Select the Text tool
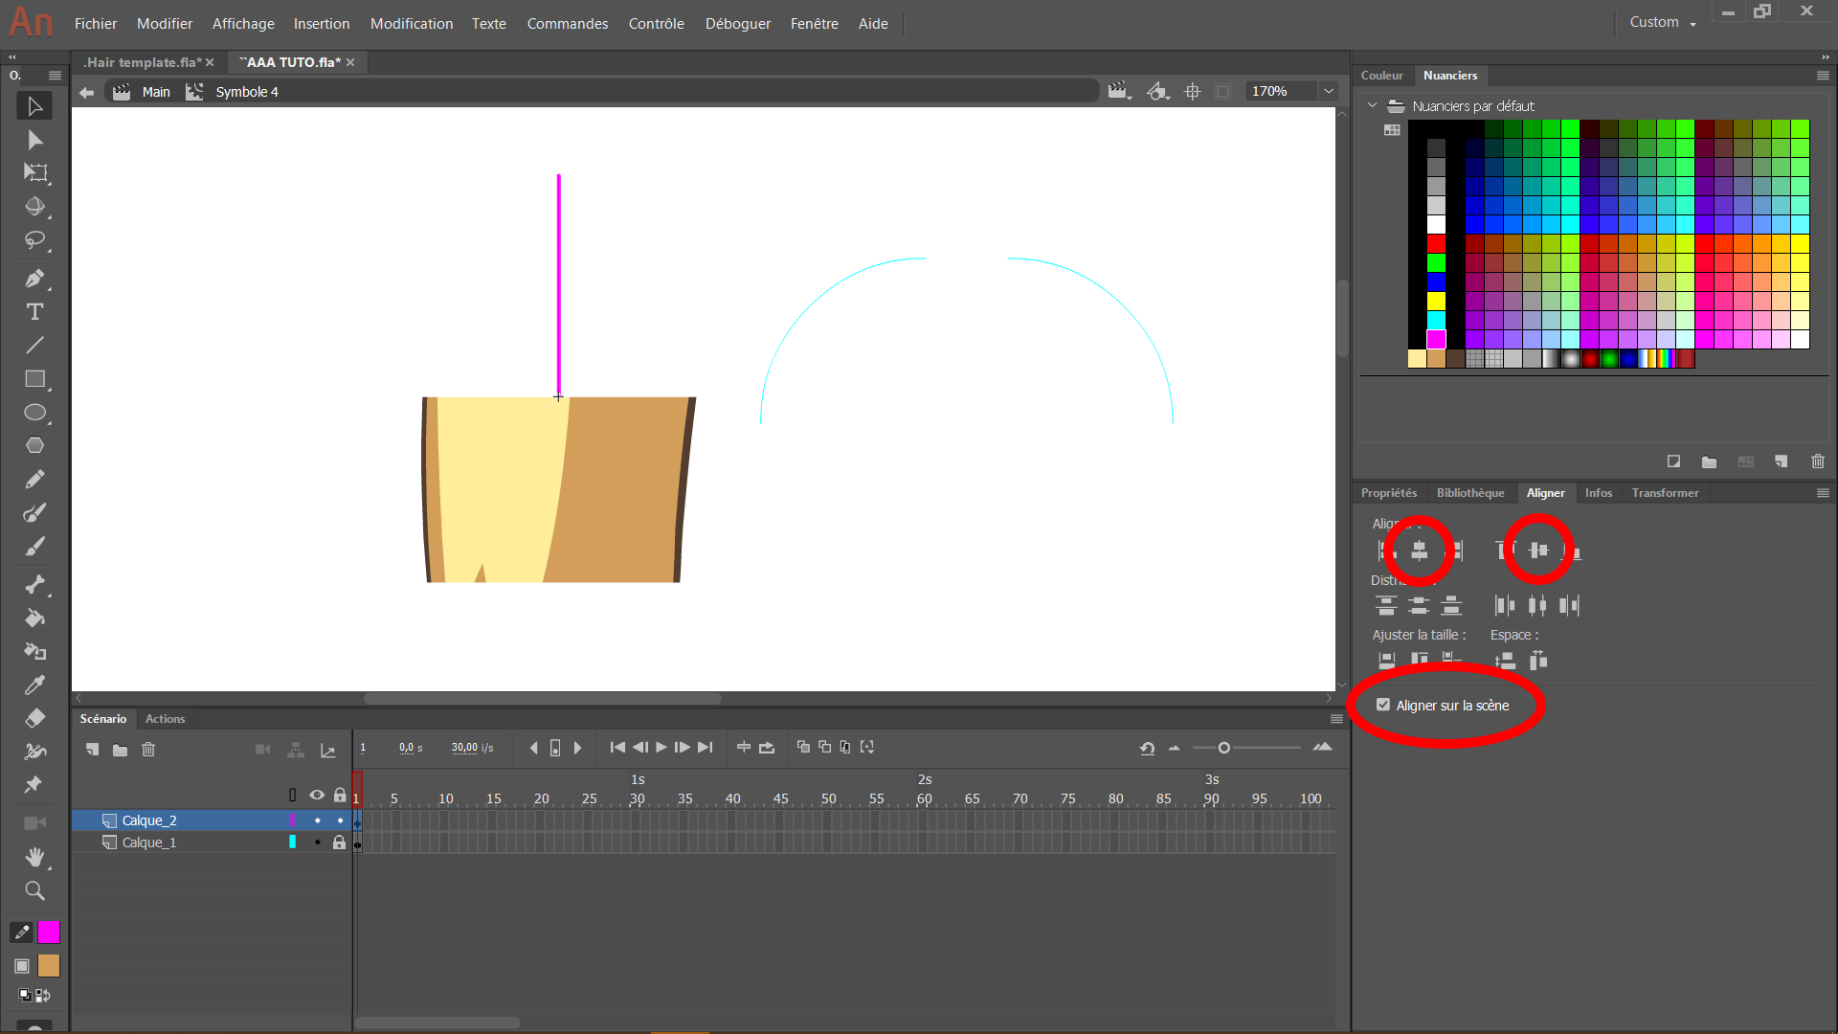The width and height of the screenshot is (1838, 1034). [34, 312]
